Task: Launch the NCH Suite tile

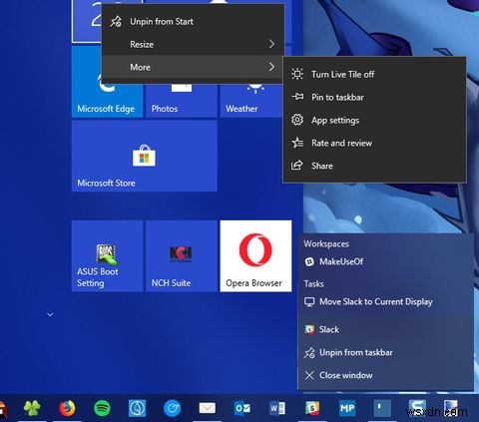Action: coord(182,256)
